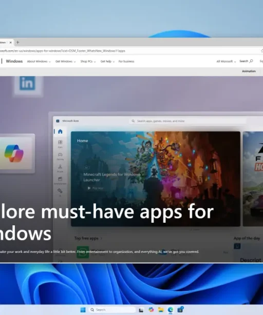Click the Microsoft Store Apps sidebar icon
This screenshot has height=315, width=263.
(x=60, y=144)
